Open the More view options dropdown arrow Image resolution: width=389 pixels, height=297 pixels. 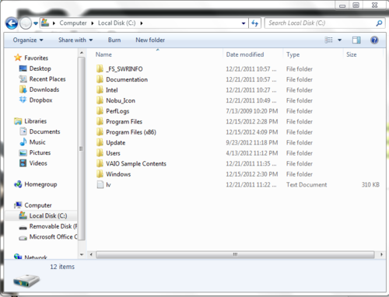pos(339,40)
